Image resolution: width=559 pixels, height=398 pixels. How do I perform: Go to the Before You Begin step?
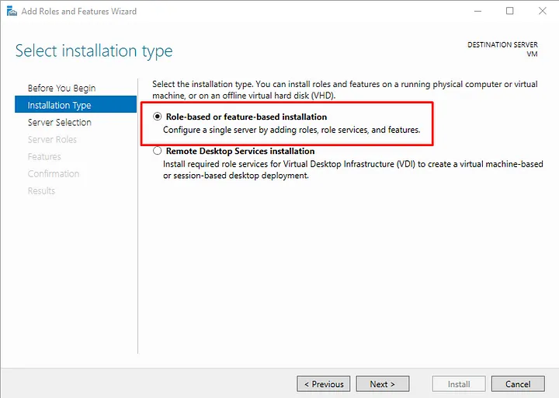(61, 89)
